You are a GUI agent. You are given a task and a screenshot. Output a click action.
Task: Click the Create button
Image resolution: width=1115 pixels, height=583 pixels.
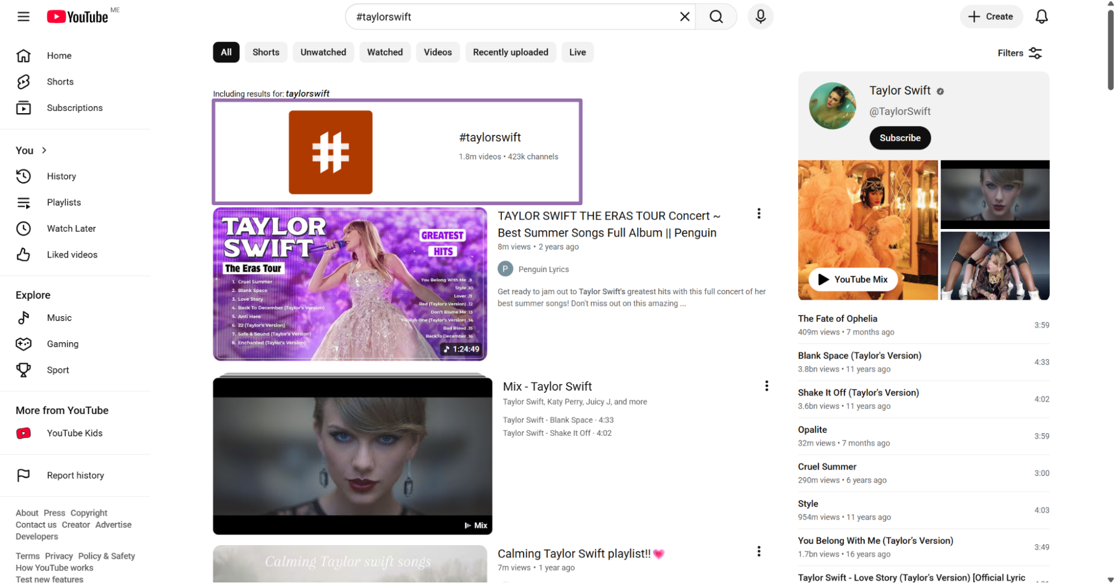pos(991,17)
